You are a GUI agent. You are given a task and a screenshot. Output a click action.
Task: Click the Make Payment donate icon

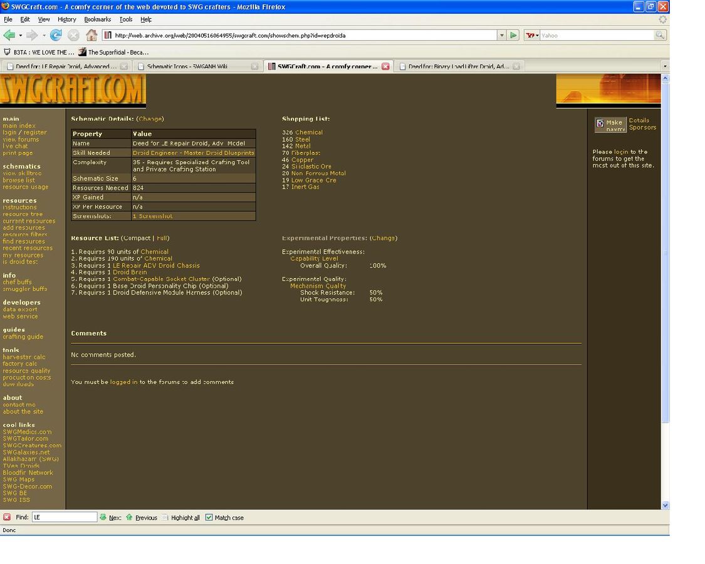pyautogui.click(x=610, y=125)
